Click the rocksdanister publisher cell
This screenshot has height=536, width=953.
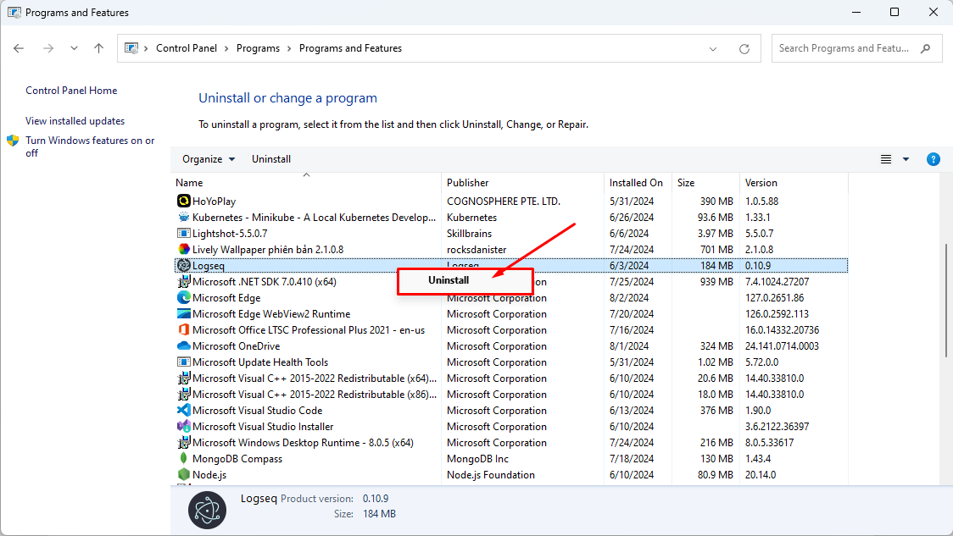(476, 250)
